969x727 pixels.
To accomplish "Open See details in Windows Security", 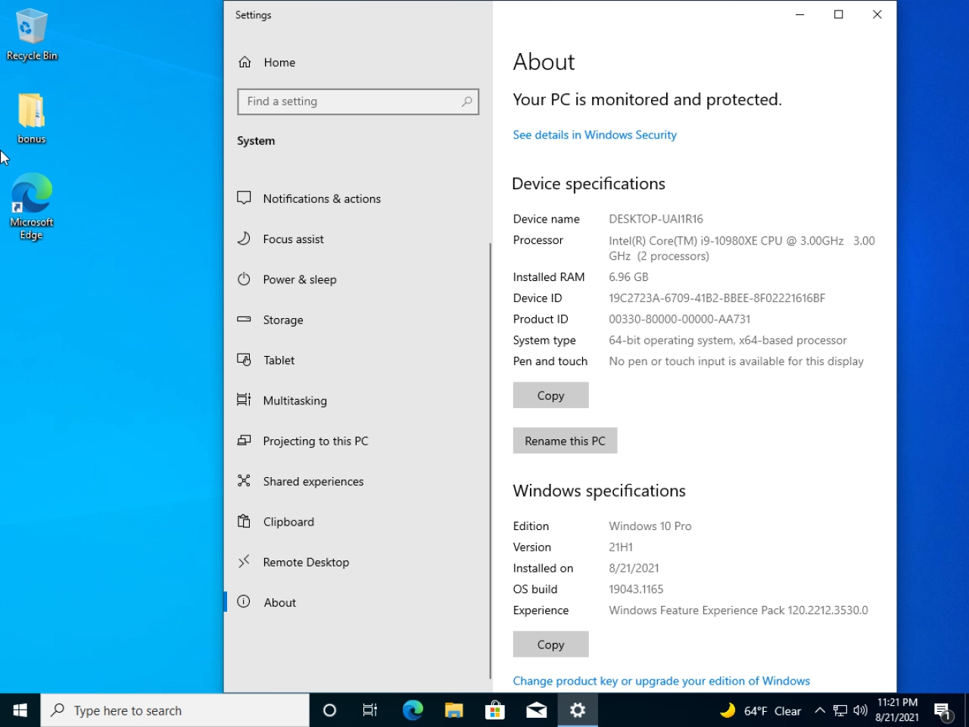I will point(594,135).
